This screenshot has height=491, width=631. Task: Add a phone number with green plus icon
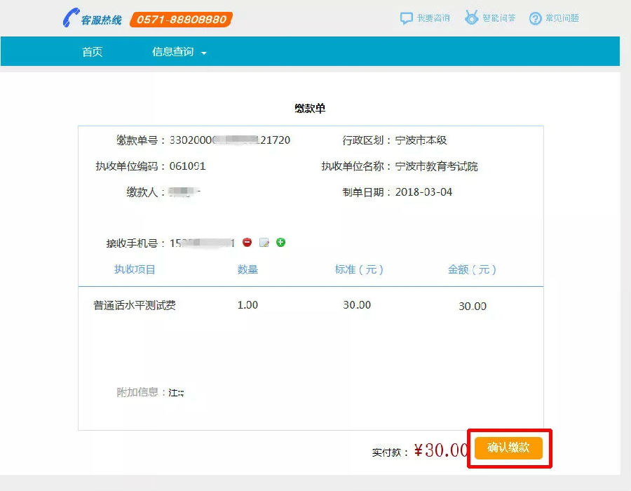[x=281, y=243]
